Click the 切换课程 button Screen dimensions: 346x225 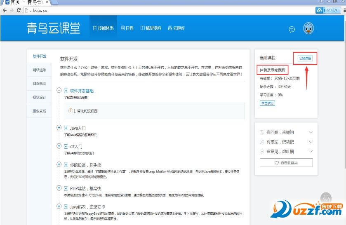point(305,58)
